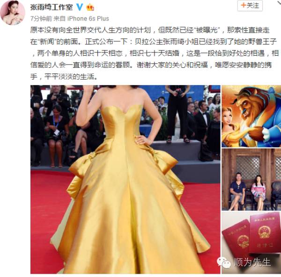Click the right-hand marriage certificate with emblem

pos(265,233)
